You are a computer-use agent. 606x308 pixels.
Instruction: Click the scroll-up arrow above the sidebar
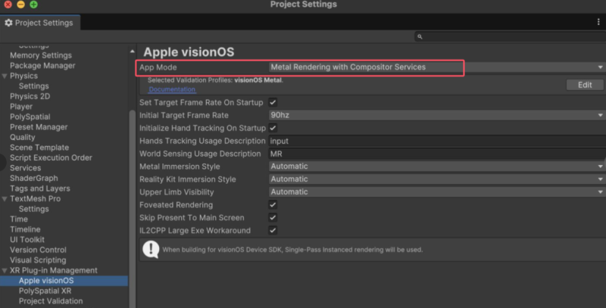point(133,51)
